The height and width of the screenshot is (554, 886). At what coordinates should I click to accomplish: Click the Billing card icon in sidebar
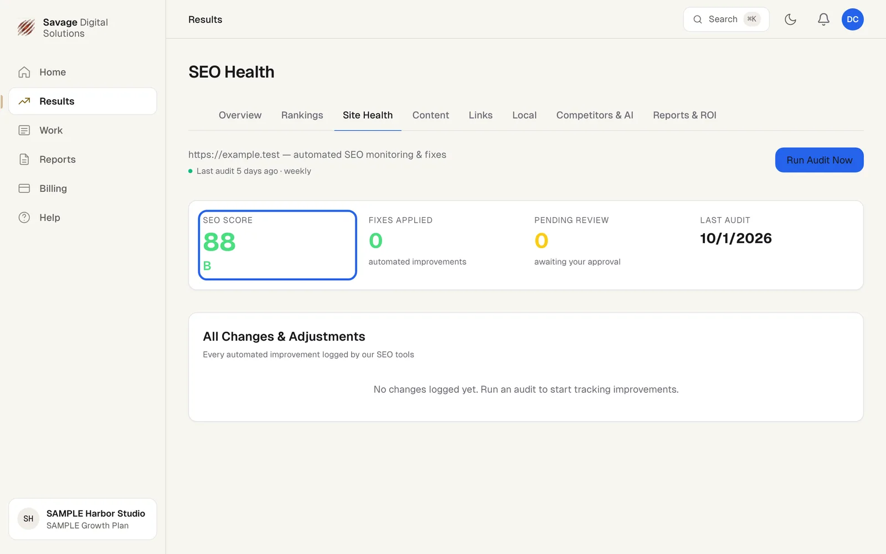24,188
